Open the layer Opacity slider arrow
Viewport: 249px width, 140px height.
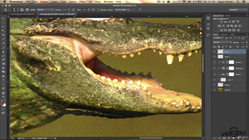[247, 42]
